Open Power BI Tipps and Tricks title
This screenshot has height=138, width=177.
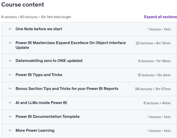click(39, 75)
